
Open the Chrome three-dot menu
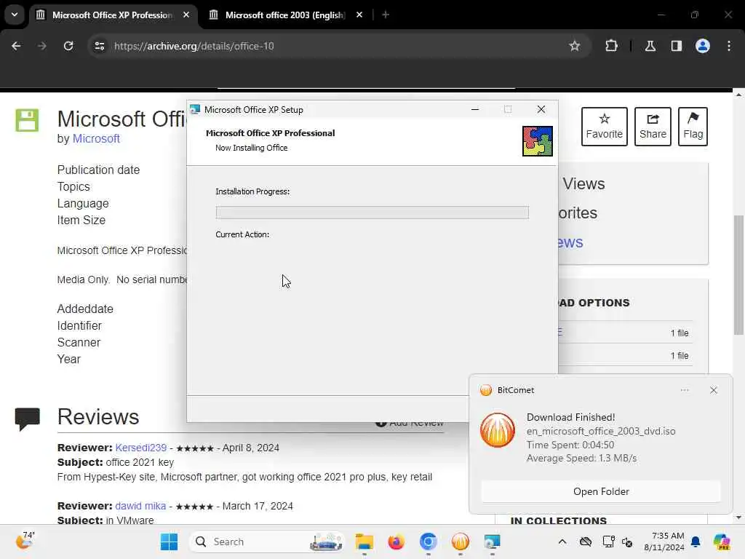(x=729, y=46)
